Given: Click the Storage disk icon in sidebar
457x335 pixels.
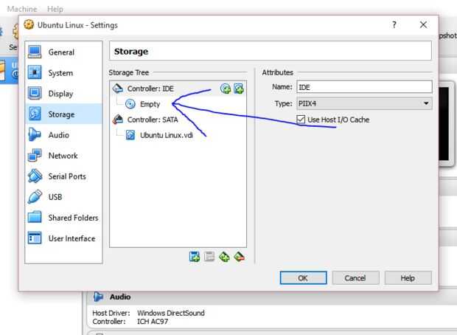Looking at the screenshot, I should pos(35,114).
